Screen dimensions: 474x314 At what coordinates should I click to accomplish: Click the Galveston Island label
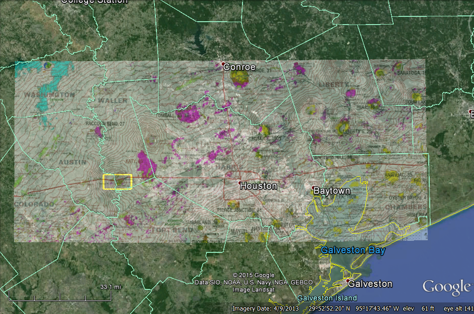click(x=327, y=298)
